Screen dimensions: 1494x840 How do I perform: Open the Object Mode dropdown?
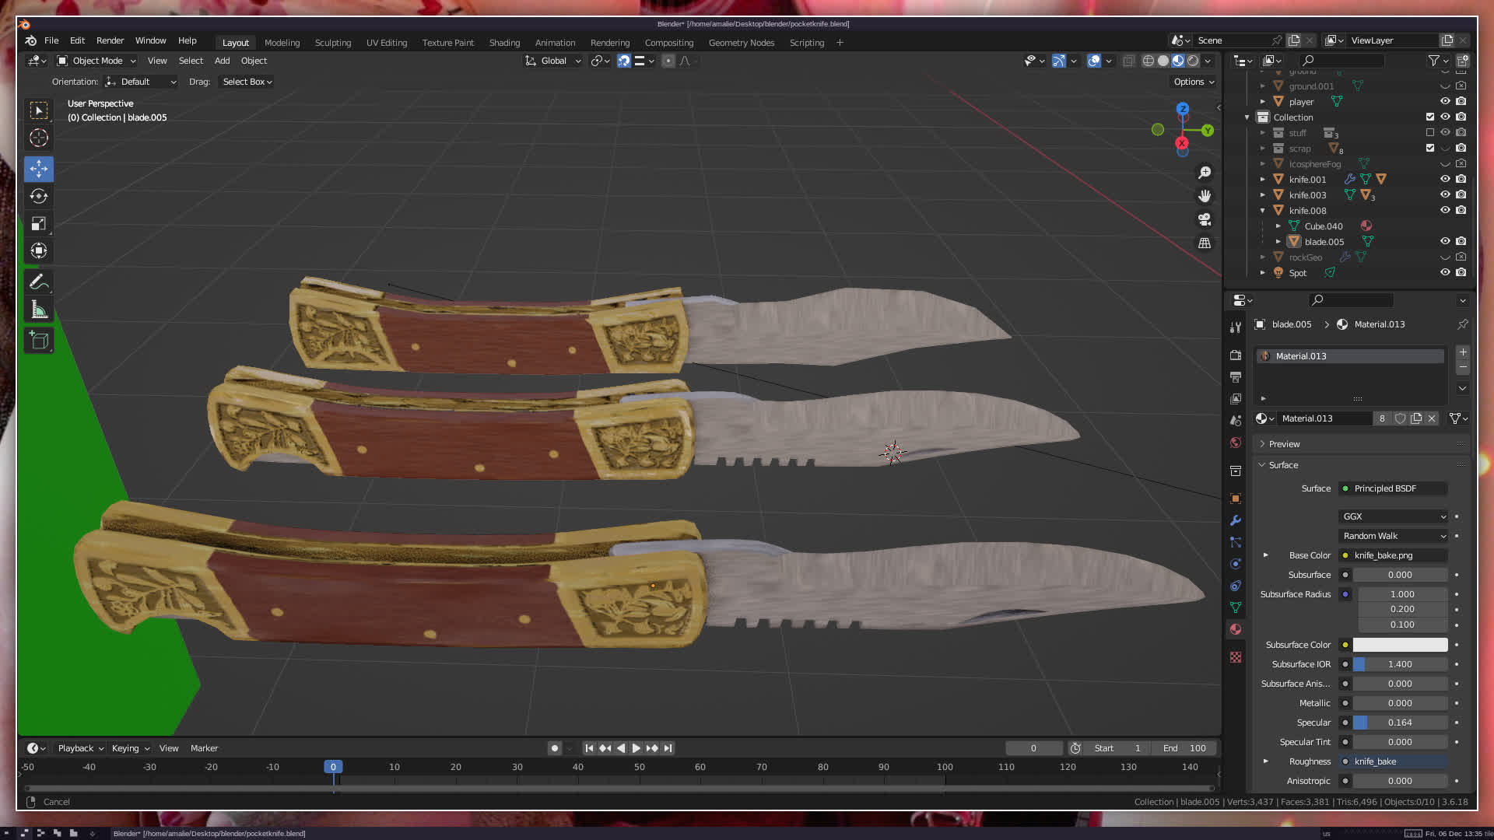pos(96,61)
